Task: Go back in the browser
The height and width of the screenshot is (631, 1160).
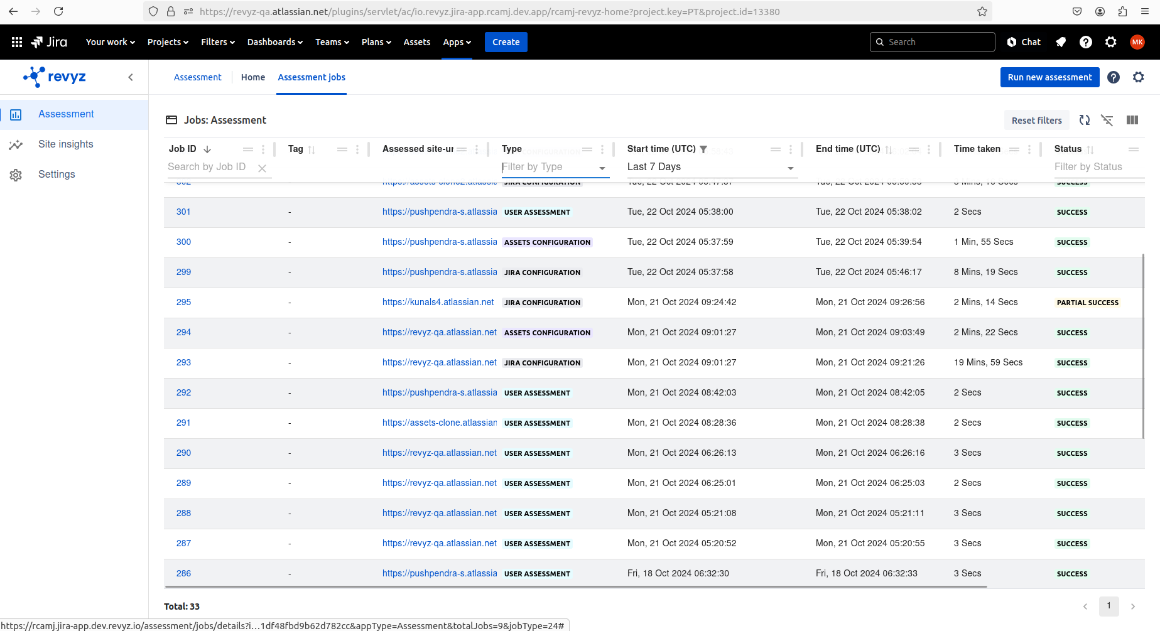Action: [x=13, y=11]
